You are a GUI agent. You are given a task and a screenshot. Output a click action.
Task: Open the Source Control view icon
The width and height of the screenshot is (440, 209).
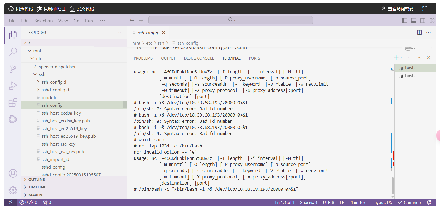coord(13,69)
